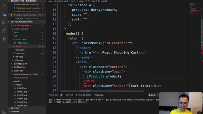Screen dimensions: 203x114
Task: Click App.js in the breadcrumb path
Action: coord(82,1)
